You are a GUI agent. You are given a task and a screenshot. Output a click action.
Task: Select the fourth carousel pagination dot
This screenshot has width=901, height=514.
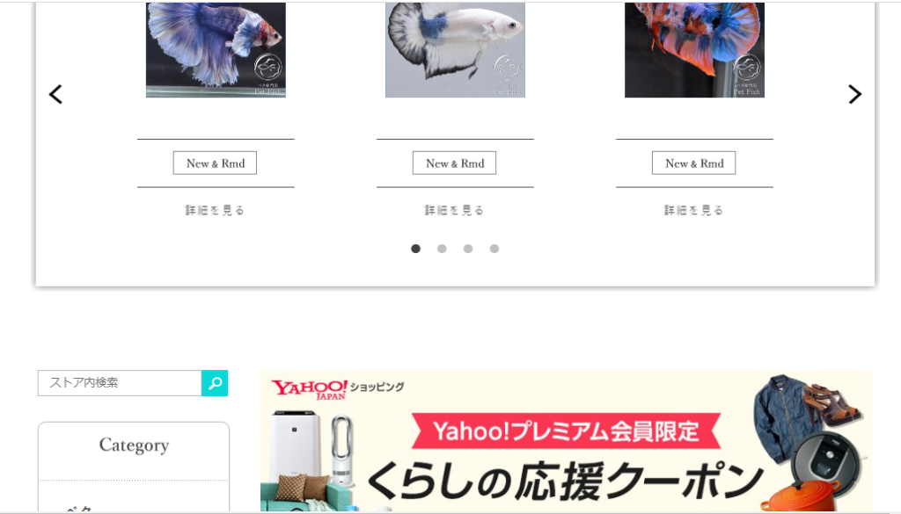click(494, 249)
